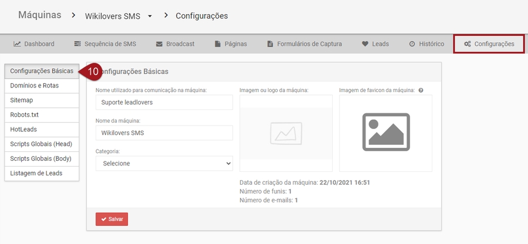Select the Configurações tab
This screenshot has height=244, width=528.
click(489, 44)
